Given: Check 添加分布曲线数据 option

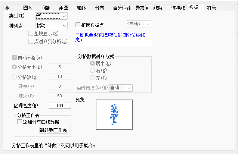Looking at the screenshot, I should (x=20, y=122).
